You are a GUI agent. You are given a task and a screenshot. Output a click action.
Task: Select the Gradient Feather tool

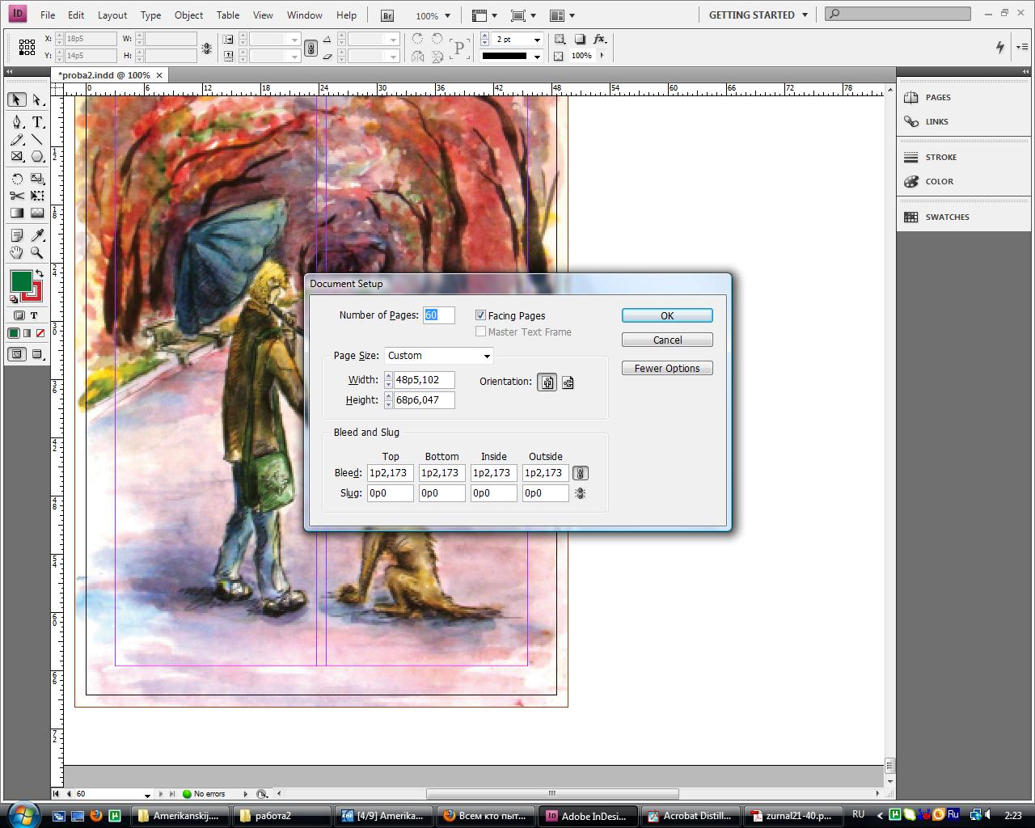(37, 213)
